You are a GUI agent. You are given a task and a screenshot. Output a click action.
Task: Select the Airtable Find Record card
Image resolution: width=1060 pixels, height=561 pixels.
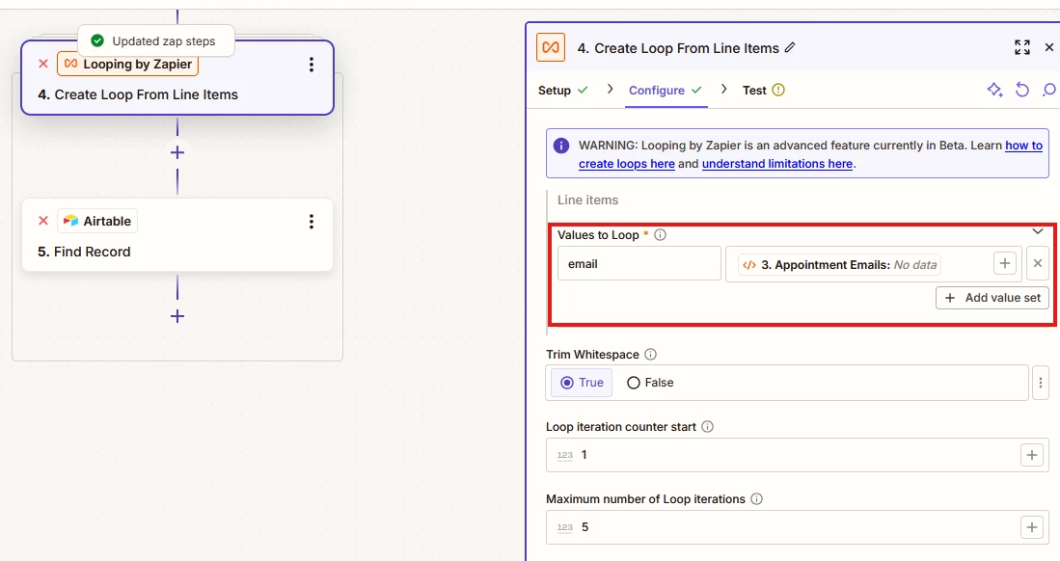[x=177, y=234]
